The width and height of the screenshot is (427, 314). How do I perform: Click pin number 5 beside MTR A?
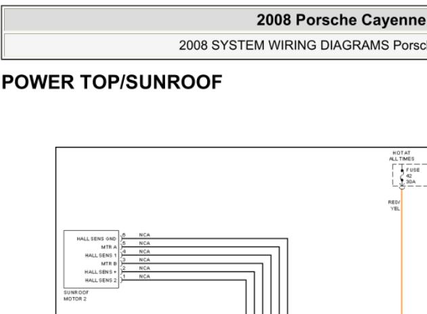tap(124, 243)
